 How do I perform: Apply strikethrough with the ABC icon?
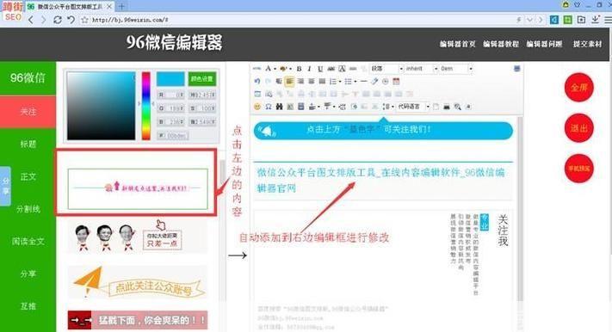(331, 69)
